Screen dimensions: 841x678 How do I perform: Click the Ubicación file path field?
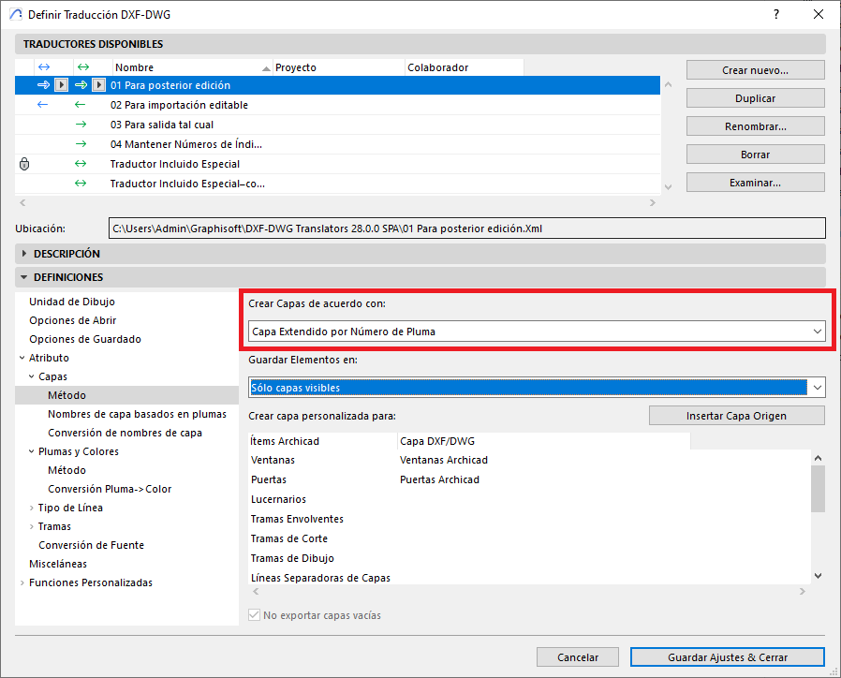[x=466, y=228]
